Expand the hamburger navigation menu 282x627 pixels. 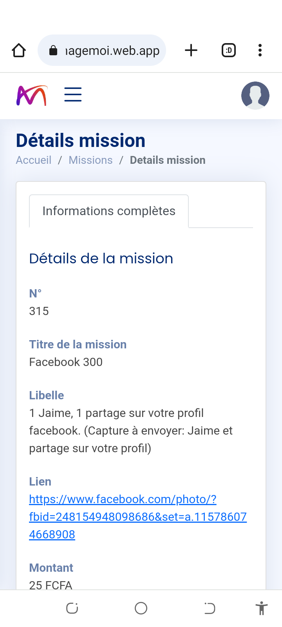click(73, 95)
